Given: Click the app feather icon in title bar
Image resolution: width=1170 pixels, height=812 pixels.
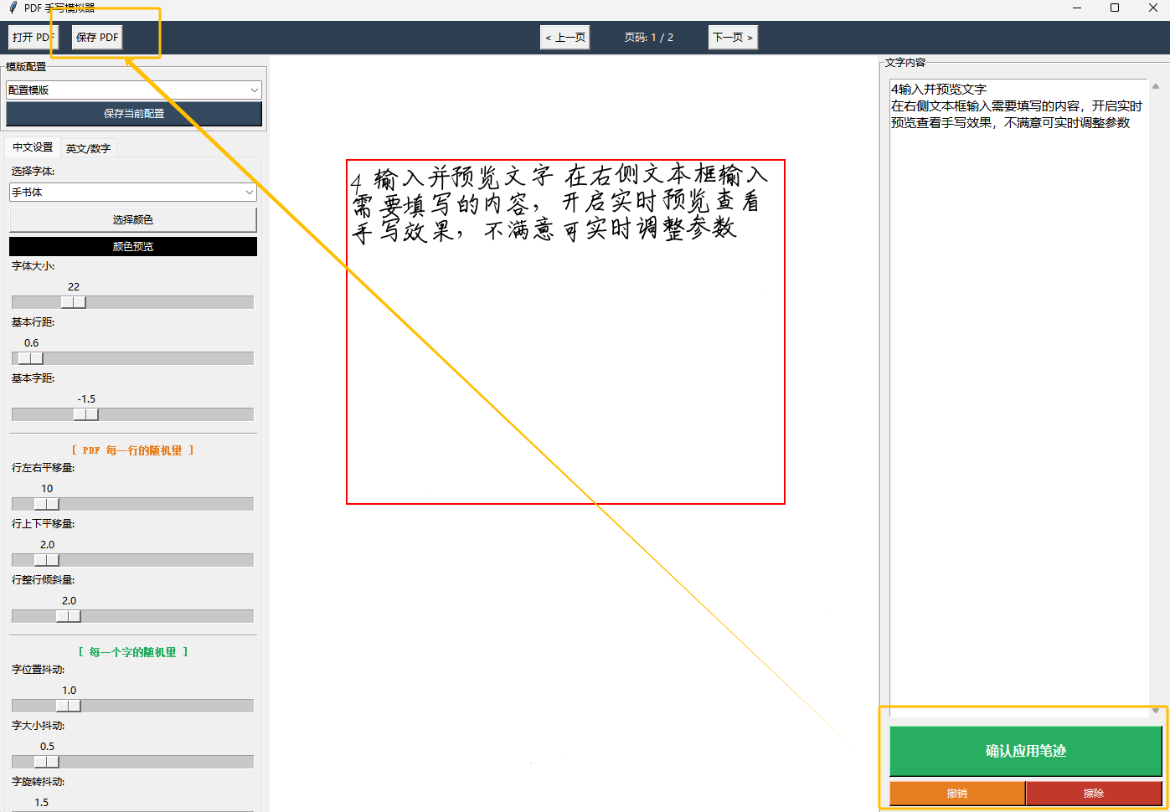Looking at the screenshot, I should (12, 8).
